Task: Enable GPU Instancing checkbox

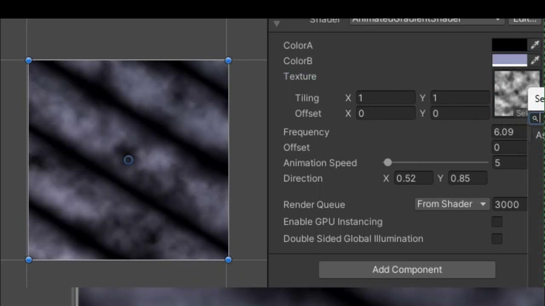Action: [x=497, y=222]
